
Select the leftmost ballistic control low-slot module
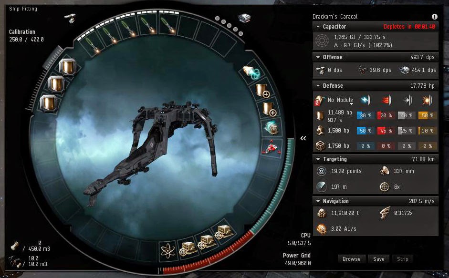click(188, 248)
